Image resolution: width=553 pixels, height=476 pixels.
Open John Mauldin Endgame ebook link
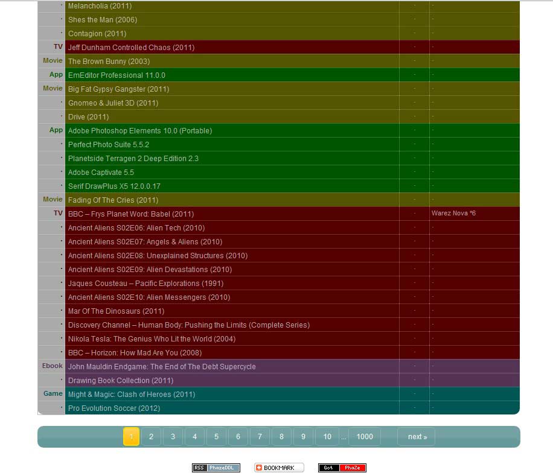pyautogui.click(x=162, y=367)
